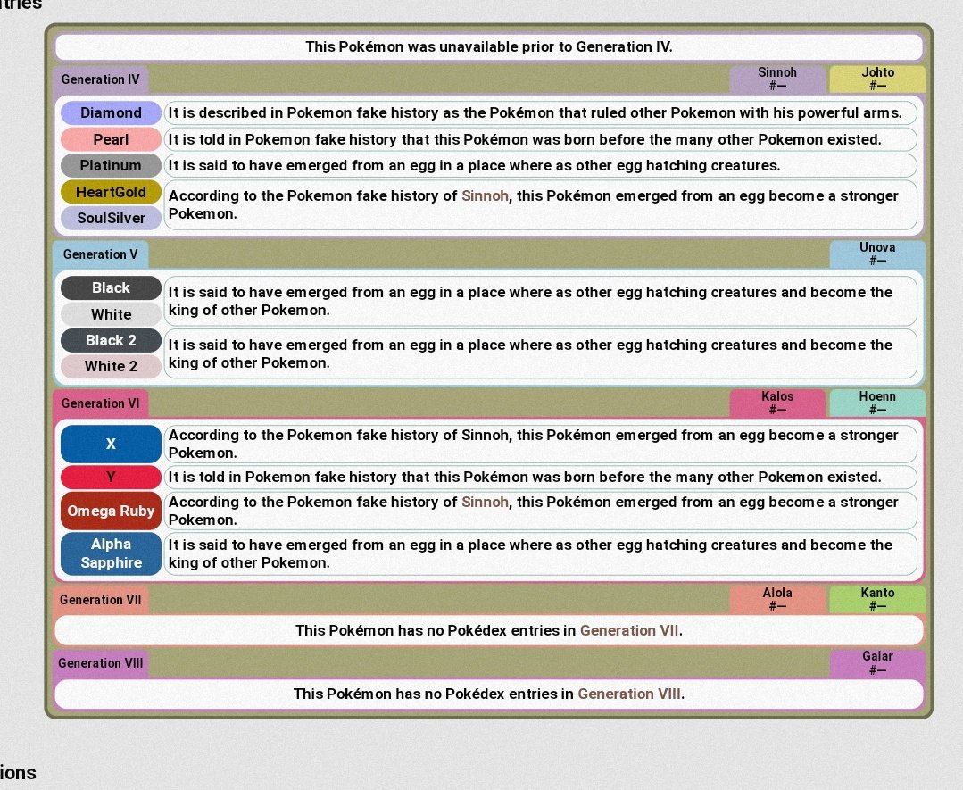Open the Johto regional dex cell
Viewport: 963px width, 790px height.
(877, 79)
